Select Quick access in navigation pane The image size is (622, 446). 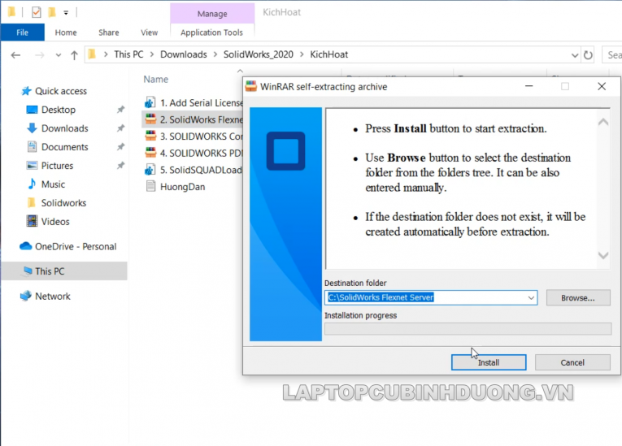[x=61, y=91]
